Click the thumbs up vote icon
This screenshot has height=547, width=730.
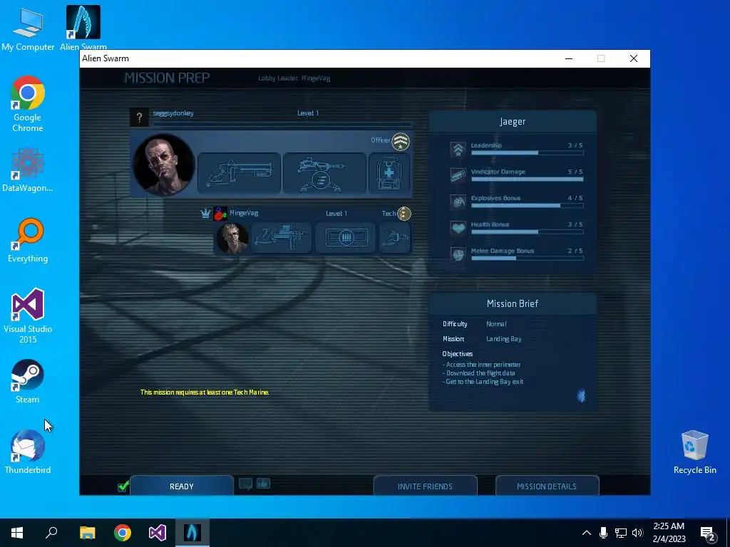263,484
